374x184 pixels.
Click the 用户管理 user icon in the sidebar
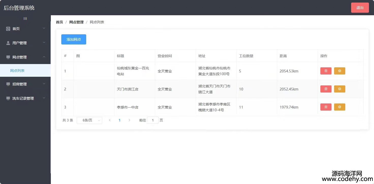coord(8,43)
